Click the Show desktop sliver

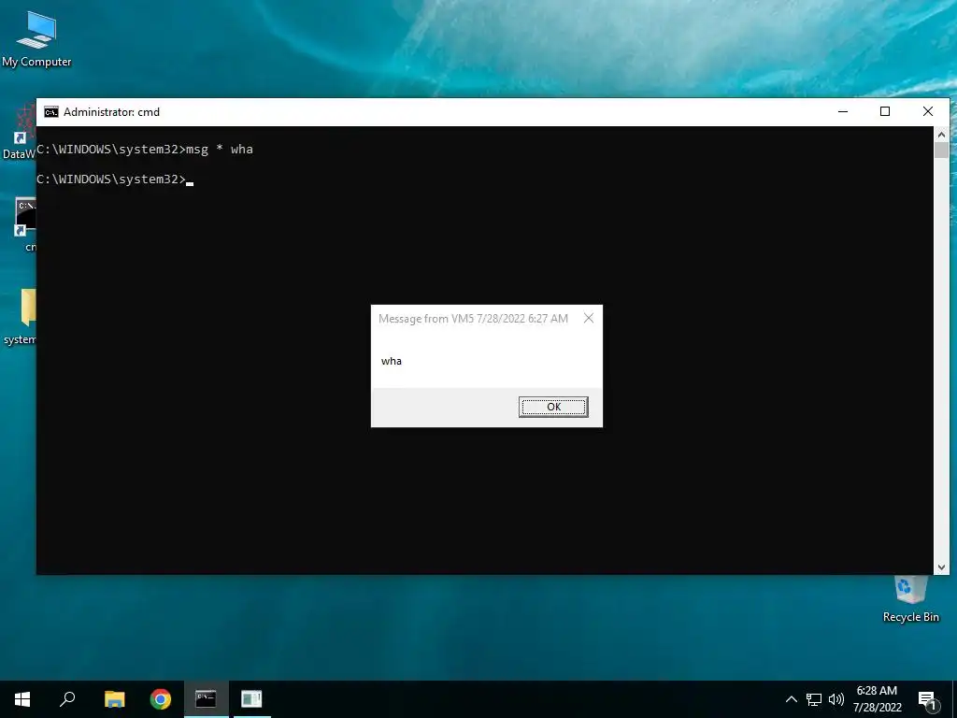point(954,699)
